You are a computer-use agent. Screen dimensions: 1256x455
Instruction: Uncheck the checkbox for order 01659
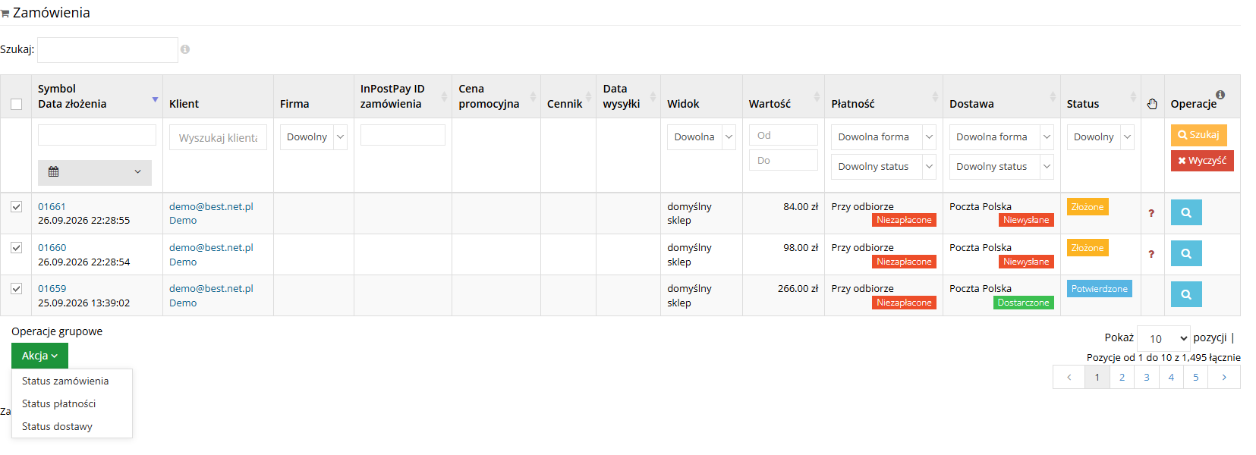(16, 288)
